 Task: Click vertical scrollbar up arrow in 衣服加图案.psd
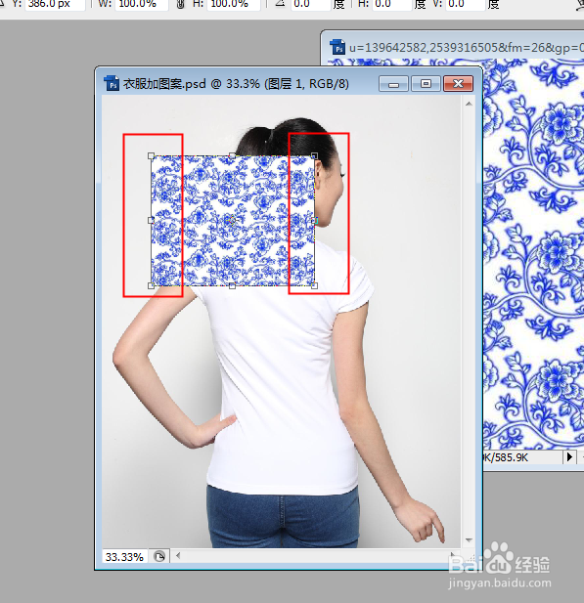[469, 104]
